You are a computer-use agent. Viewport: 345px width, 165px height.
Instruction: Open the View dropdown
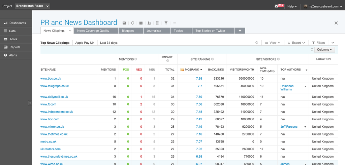(273, 43)
